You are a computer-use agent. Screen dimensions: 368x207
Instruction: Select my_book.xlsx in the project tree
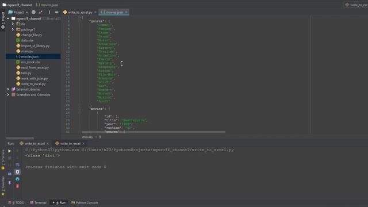pyautogui.click(x=30, y=62)
